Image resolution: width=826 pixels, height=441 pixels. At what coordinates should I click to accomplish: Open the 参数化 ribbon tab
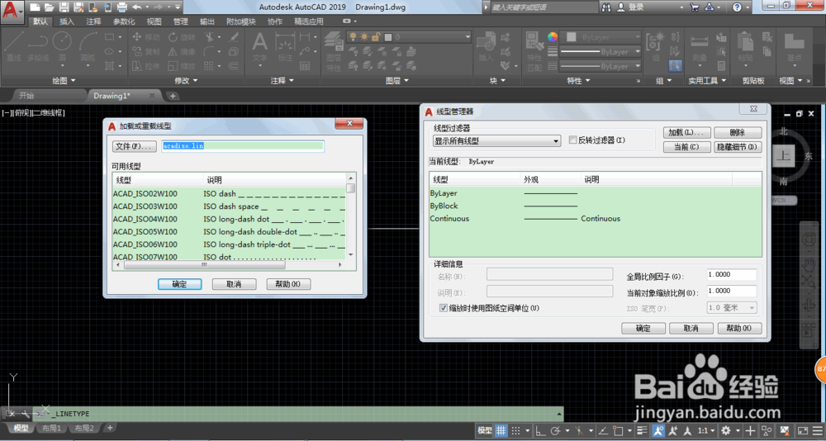[124, 21]
